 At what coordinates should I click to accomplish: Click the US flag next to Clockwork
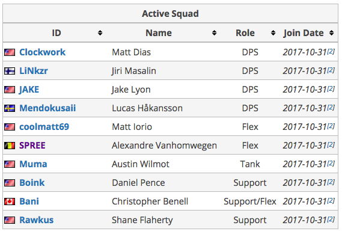pyautogui.click(x=10, y=52)
